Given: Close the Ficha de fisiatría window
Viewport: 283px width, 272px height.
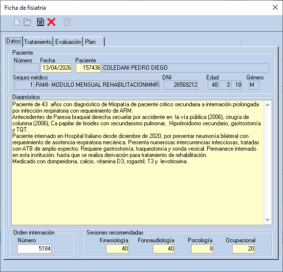Looking at the screenshot, I should coord(275,7).
